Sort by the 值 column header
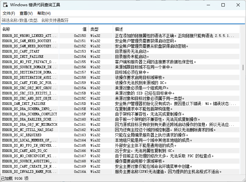This screenshot has height=182, width=246. pos(74,29)
